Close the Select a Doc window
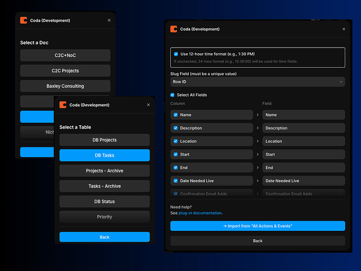The image size is (361, 271). 109,20
